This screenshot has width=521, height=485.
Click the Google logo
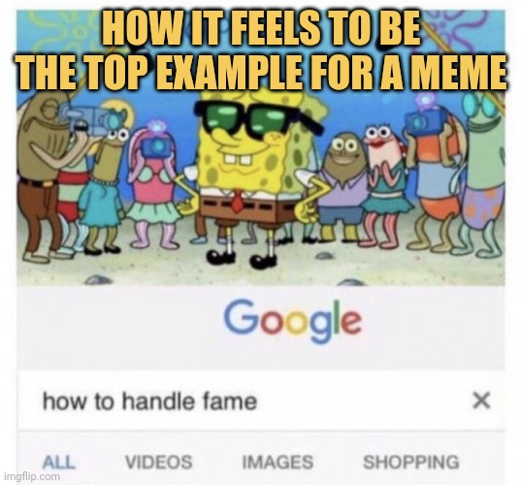tap(292, 320)
